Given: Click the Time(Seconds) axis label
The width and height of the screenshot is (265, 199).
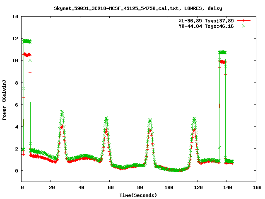Looking at the screenshot, I should pyautogui.click(x=138, y=195).
